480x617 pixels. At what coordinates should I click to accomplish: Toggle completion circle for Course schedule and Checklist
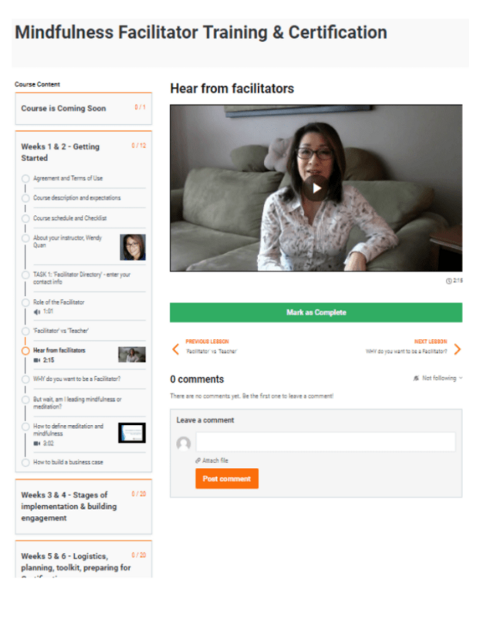click(25, 218)
